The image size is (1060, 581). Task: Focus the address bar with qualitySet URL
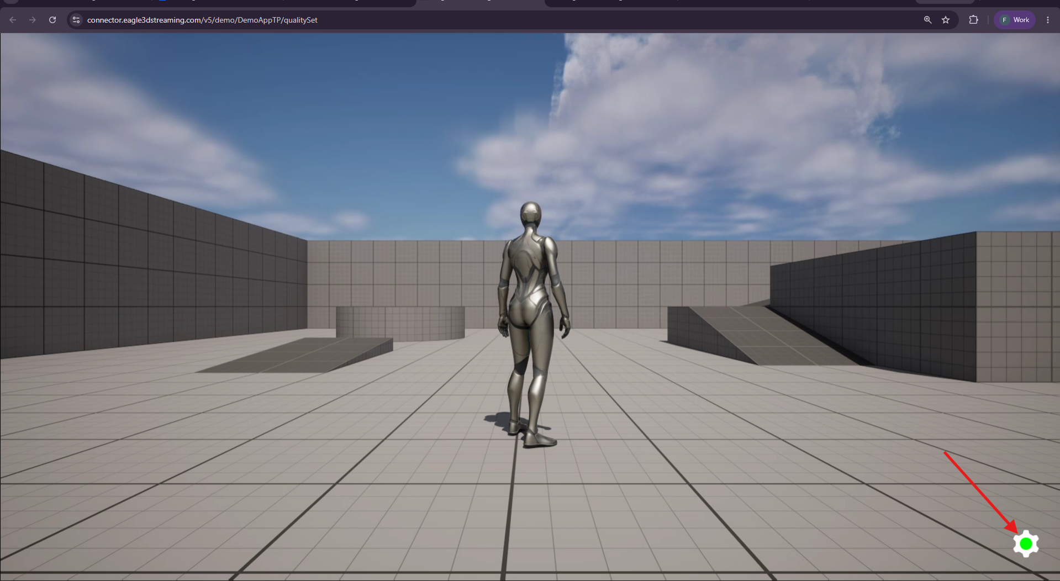(x=497, y=20)
